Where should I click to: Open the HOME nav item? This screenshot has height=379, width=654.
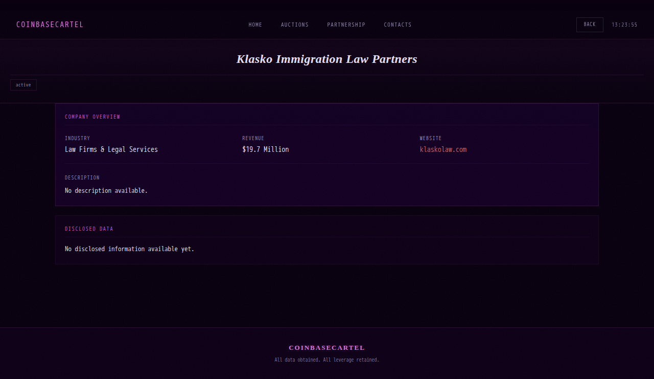[x=255, y=25]
